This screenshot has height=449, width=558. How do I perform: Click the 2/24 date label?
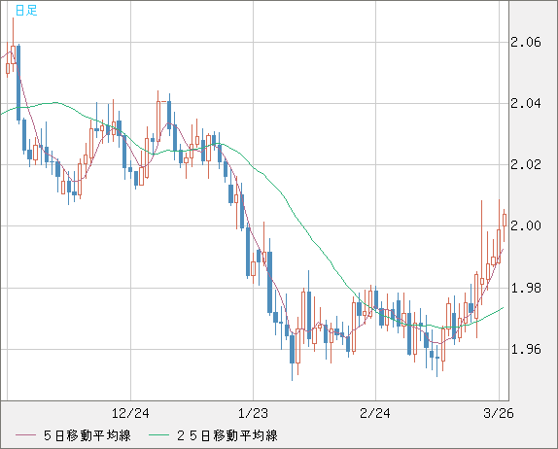point(375,413)
